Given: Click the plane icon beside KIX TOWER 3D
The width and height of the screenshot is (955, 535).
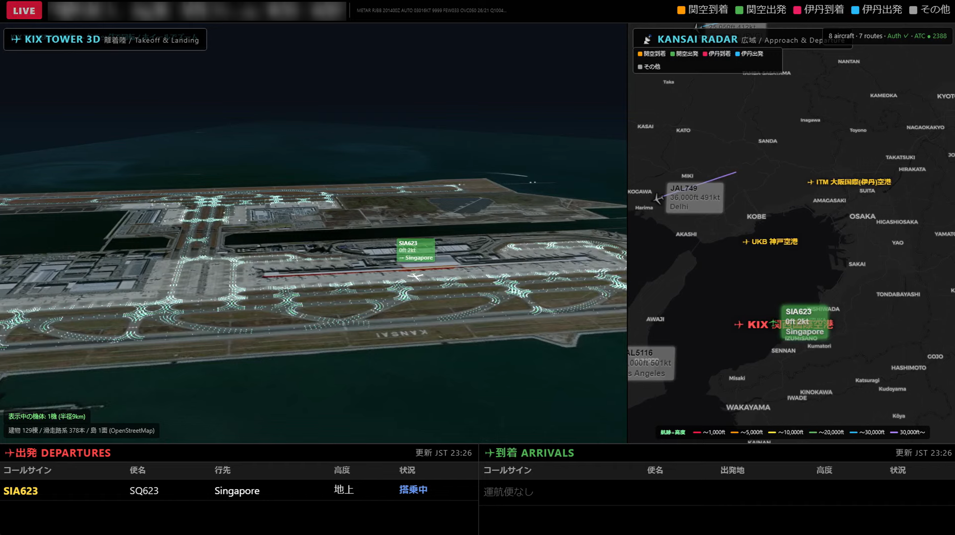Looking at the screenshot, I should click(15, 39).
